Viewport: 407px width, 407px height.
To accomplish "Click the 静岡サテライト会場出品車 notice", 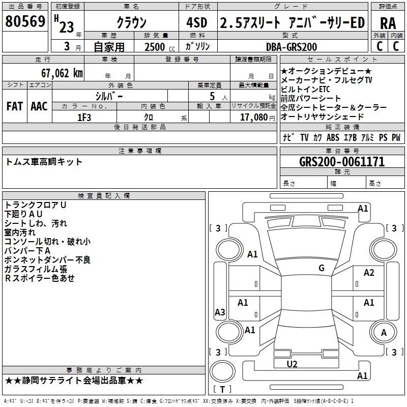I will pyautogui.click(x=74, y=381).
